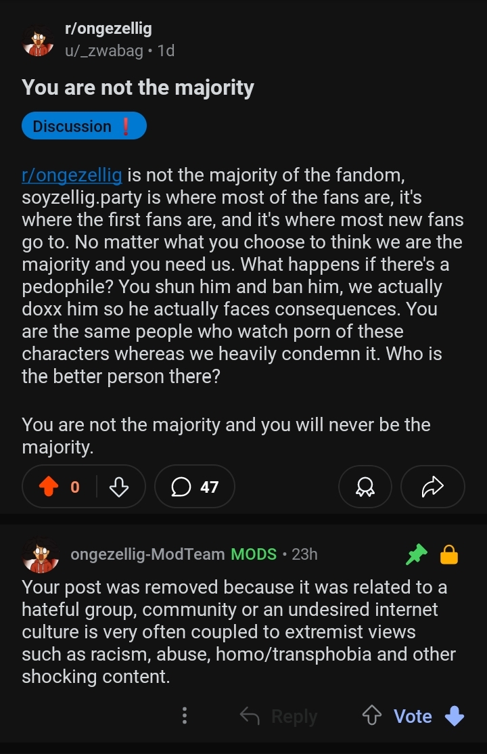
Task: Click the post upvote arrow
Action: click(47, 487)
